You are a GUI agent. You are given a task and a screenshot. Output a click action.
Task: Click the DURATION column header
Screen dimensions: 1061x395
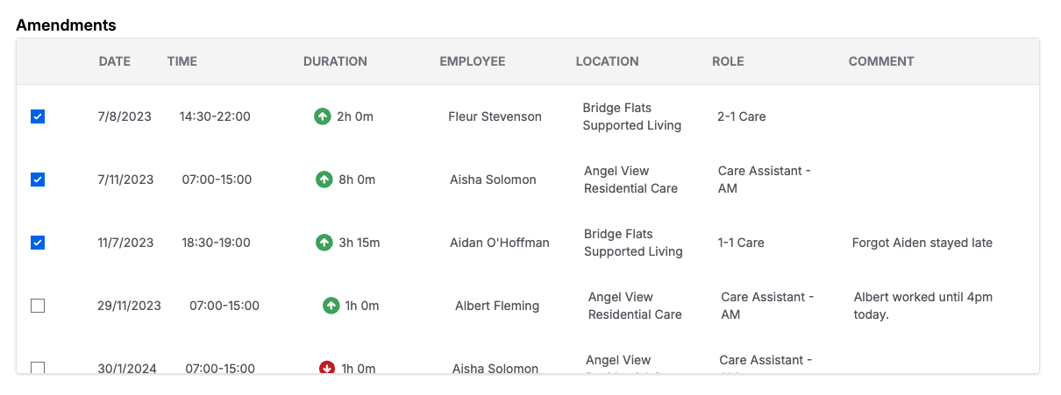click(335, 61)
